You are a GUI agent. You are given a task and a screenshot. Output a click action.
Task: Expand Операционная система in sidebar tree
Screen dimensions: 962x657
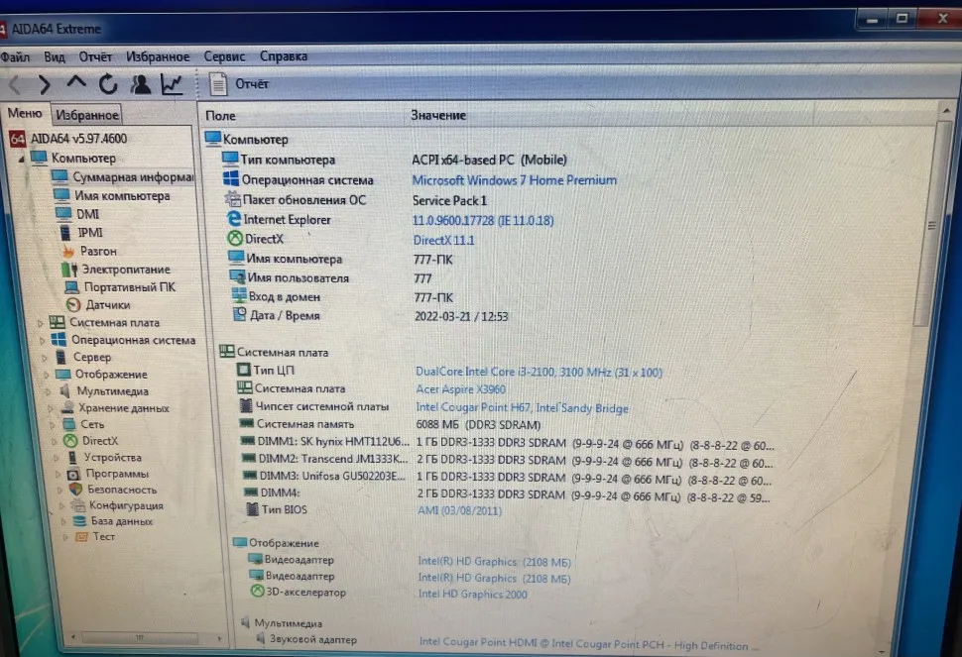tap(42, 340)
